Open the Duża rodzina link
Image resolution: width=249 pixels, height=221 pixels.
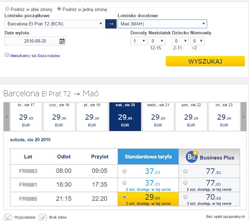48,56
